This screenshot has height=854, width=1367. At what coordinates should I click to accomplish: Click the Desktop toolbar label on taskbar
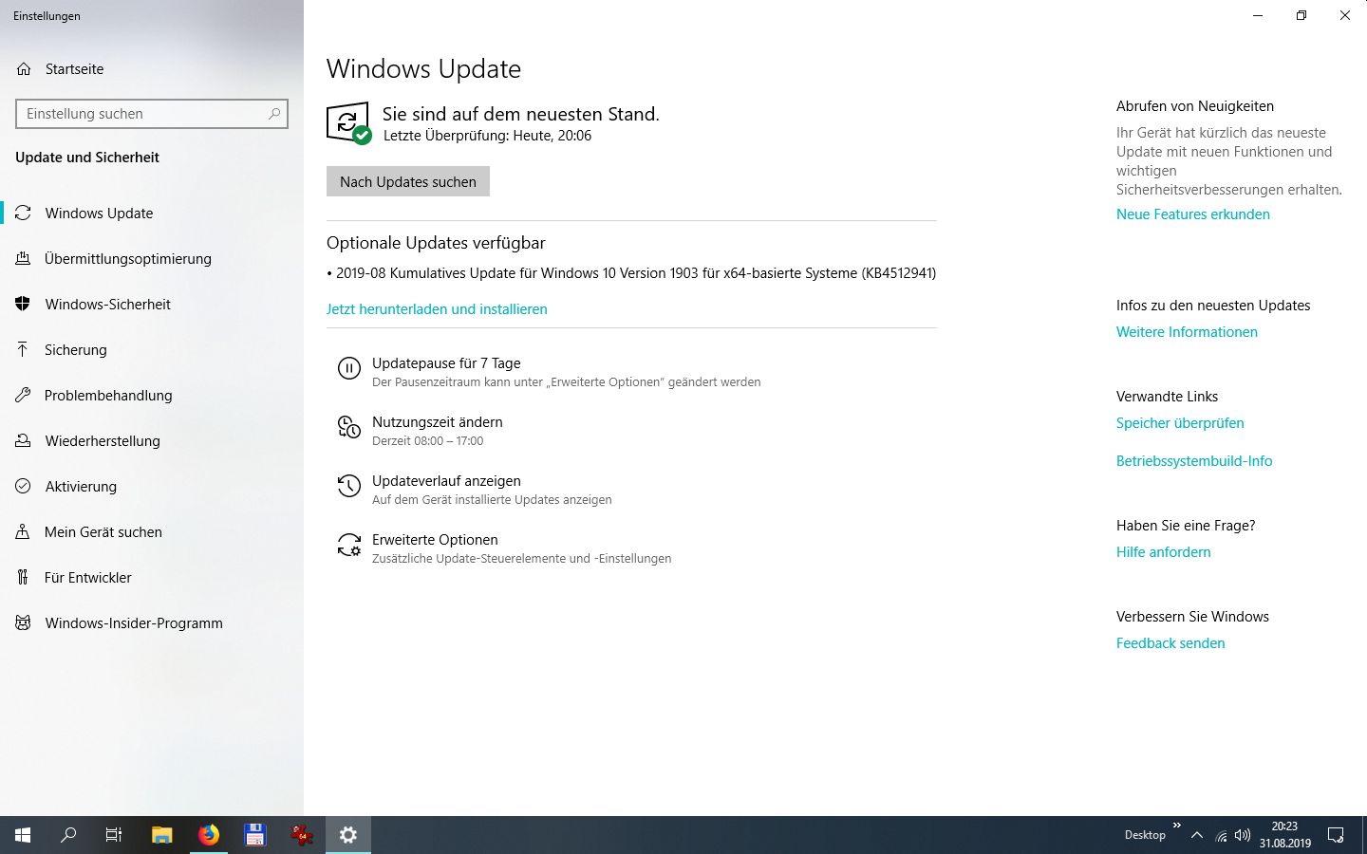[x=1145, y=835]
